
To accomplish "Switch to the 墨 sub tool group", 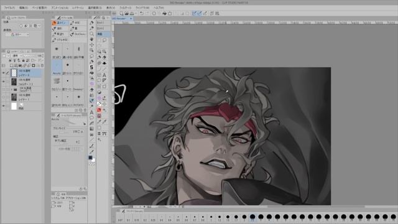I will 78,29.
